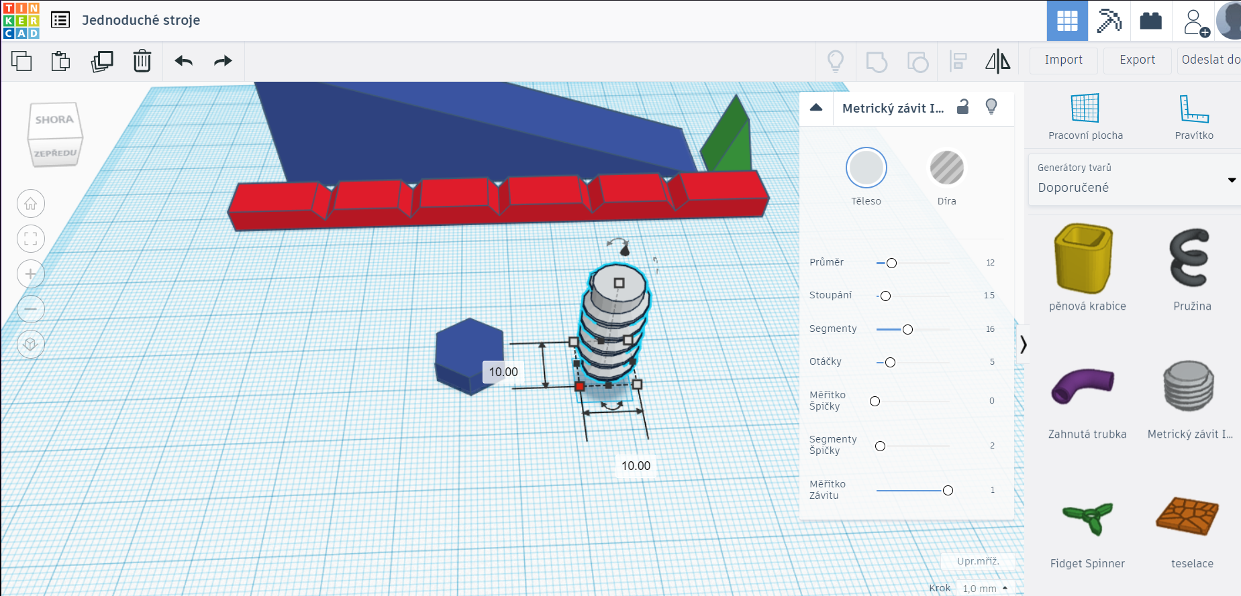Select the blue hexagonal prism in the viewport
The image size is (1241, 596).
click(x=469, y=355)
